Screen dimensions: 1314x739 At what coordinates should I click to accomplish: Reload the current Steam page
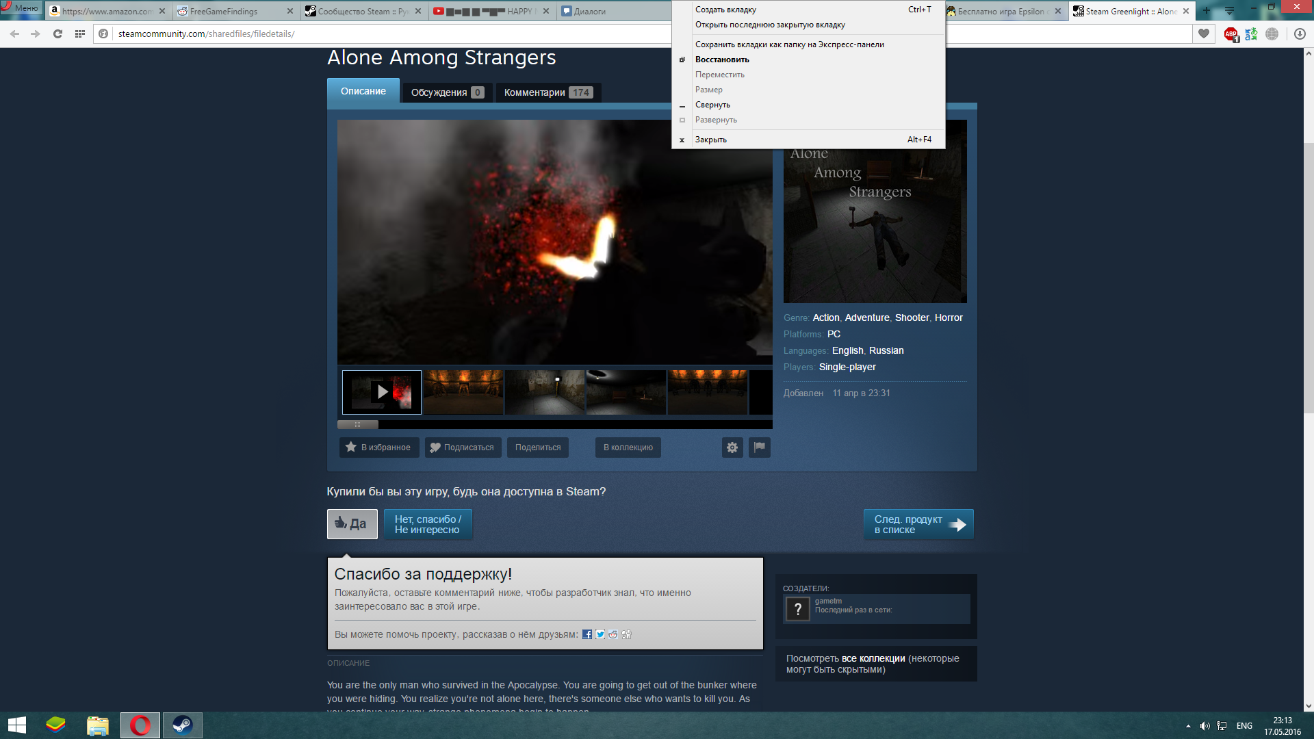coord(57,34)
